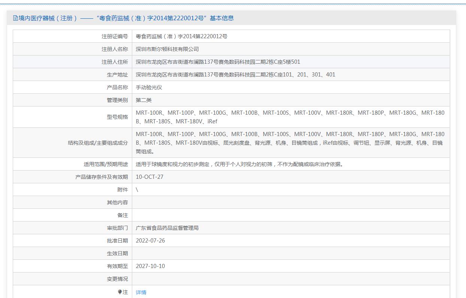Open the 详情 details link
Screen dimensions: 466x298
point(141,292)
